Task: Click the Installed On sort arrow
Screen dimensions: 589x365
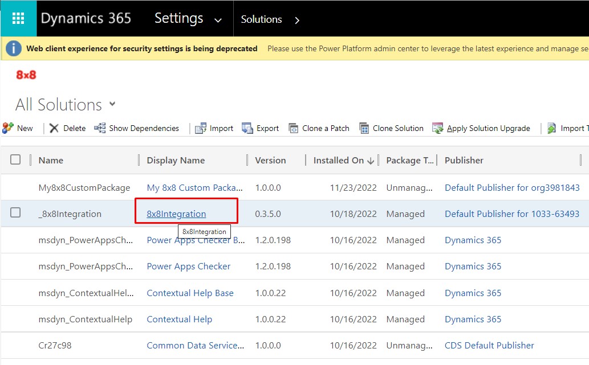Action: pos(371,161)
